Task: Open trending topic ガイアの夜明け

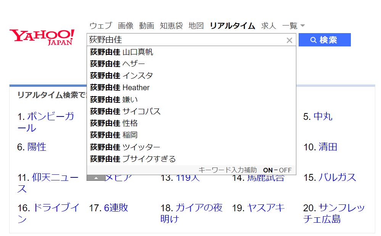Action: coord(191,214)
